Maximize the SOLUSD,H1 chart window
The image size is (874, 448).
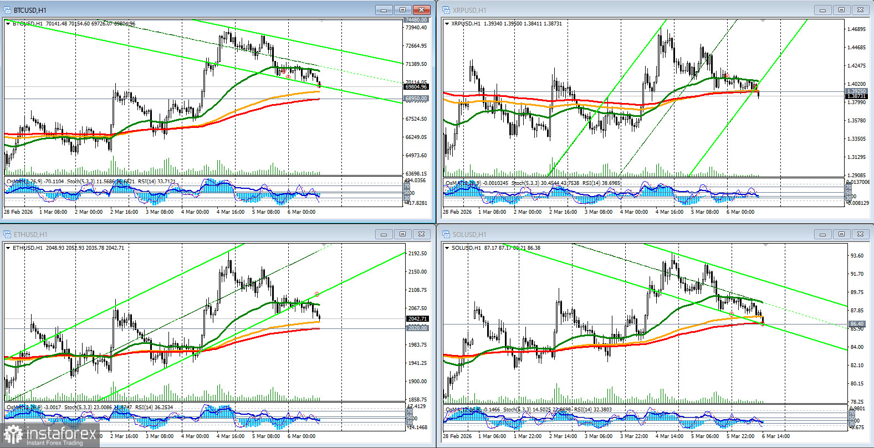[841, 234]
